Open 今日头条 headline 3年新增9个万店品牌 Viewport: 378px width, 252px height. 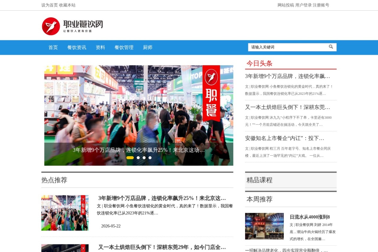tap(288, 76)
